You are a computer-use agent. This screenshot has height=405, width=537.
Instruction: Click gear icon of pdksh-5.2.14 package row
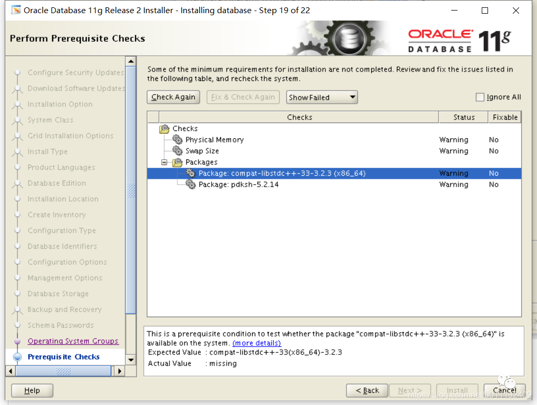pos(191,185)
